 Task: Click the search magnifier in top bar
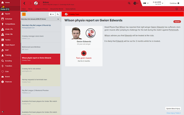[129, 3]
